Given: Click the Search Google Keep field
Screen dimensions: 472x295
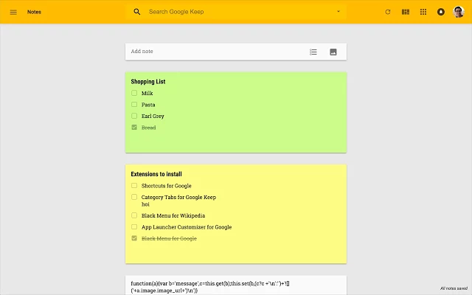Looking at the screenshot, I should pyautogui.click(x=236, y=12).
